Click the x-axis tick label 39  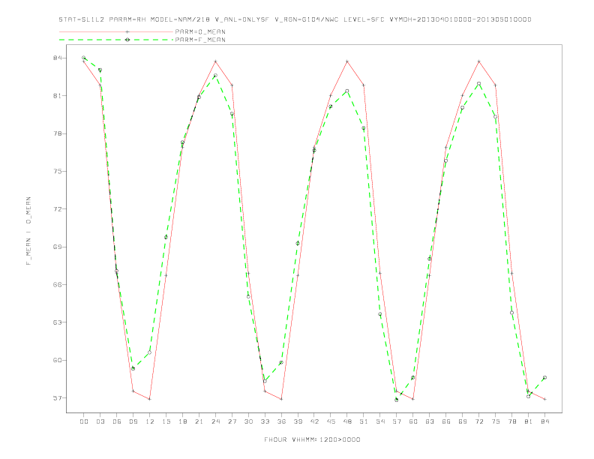tap(298, 421)
